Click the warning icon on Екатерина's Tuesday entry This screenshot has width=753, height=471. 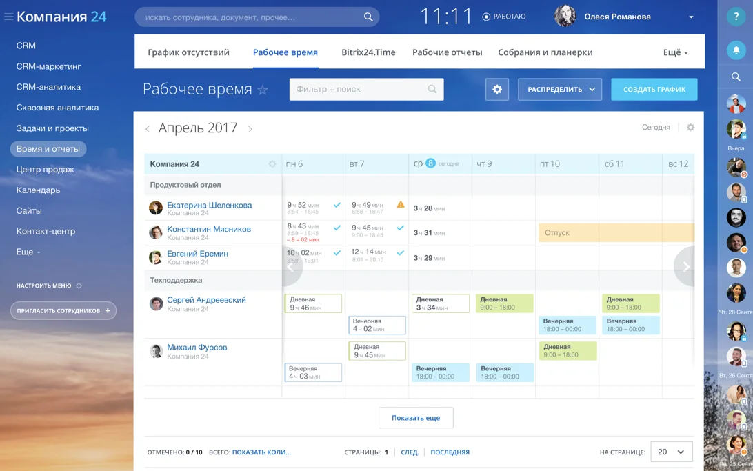401,205
